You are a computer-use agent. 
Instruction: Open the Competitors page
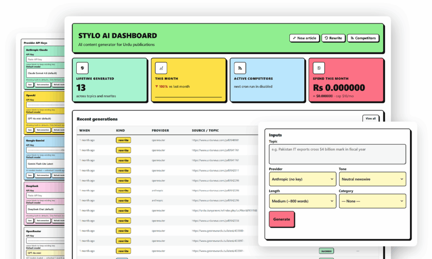pyautogui.click(x=363, y=38)
